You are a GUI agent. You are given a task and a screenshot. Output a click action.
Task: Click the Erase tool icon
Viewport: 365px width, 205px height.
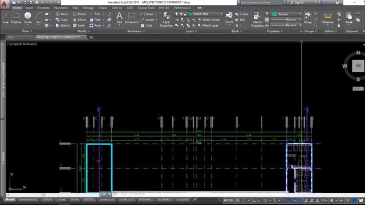pos(109,14)
